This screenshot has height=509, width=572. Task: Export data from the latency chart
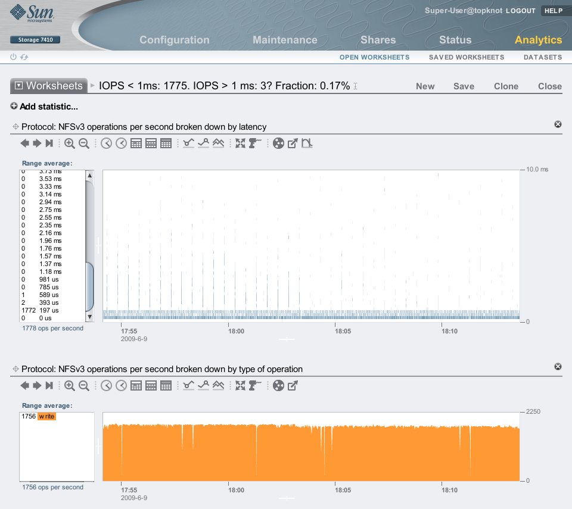coord(293,143)
